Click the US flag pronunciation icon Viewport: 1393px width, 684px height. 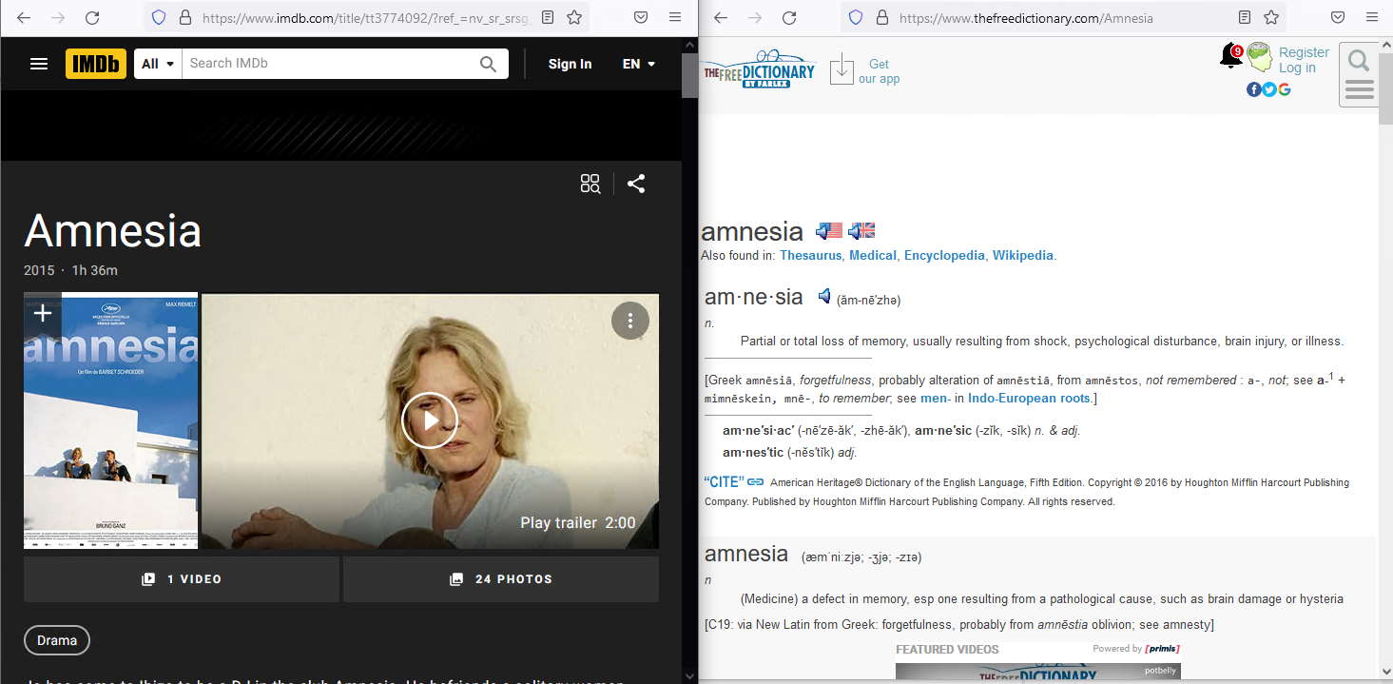pyautogui.click(x=829, y=230)
